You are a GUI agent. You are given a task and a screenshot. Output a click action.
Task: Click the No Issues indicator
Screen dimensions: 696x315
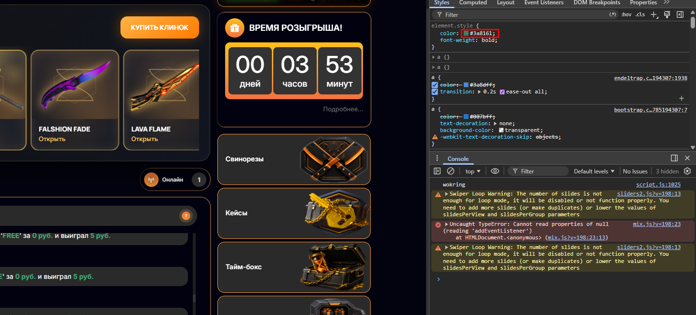pos(635,171)
